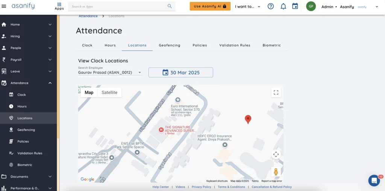The image size is (385, 191).
Task: Click the Use Asanify AI button
Action: click(210, 6)
